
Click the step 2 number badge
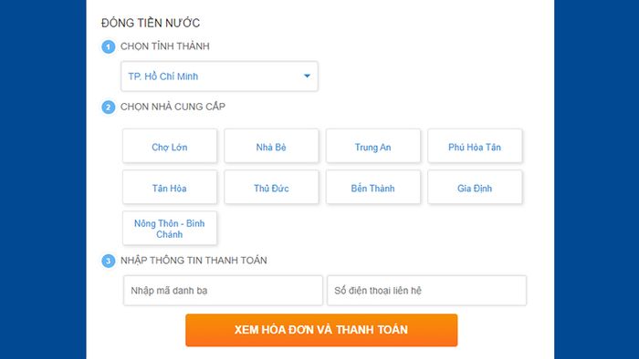click(108, 108)
